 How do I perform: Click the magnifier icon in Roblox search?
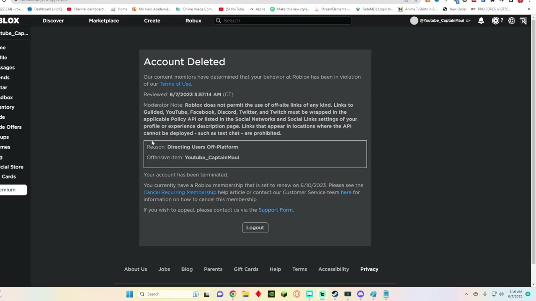(218, 20)
